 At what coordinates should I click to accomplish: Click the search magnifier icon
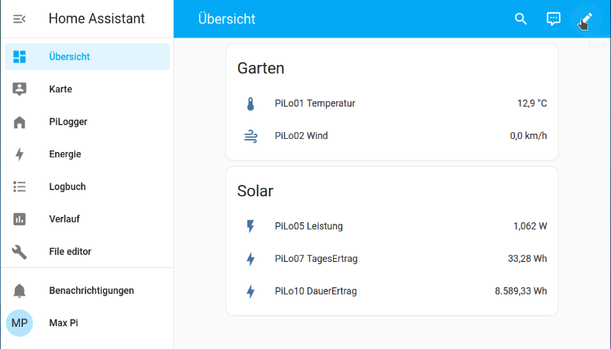521,19
